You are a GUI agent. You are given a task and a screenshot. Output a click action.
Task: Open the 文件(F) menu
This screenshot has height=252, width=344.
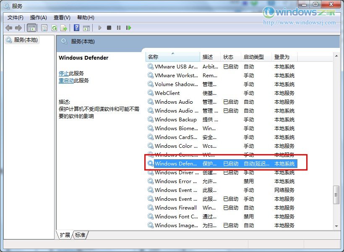16,18
